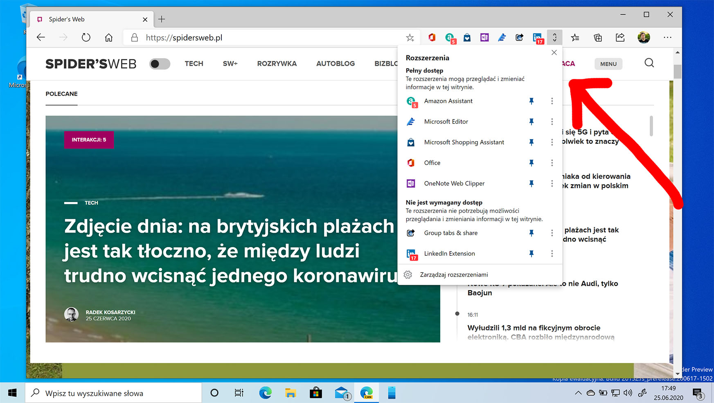Unpin Microsoft Editor from toolbar
The height and width of the screenshot is (403, 714).
531,122
